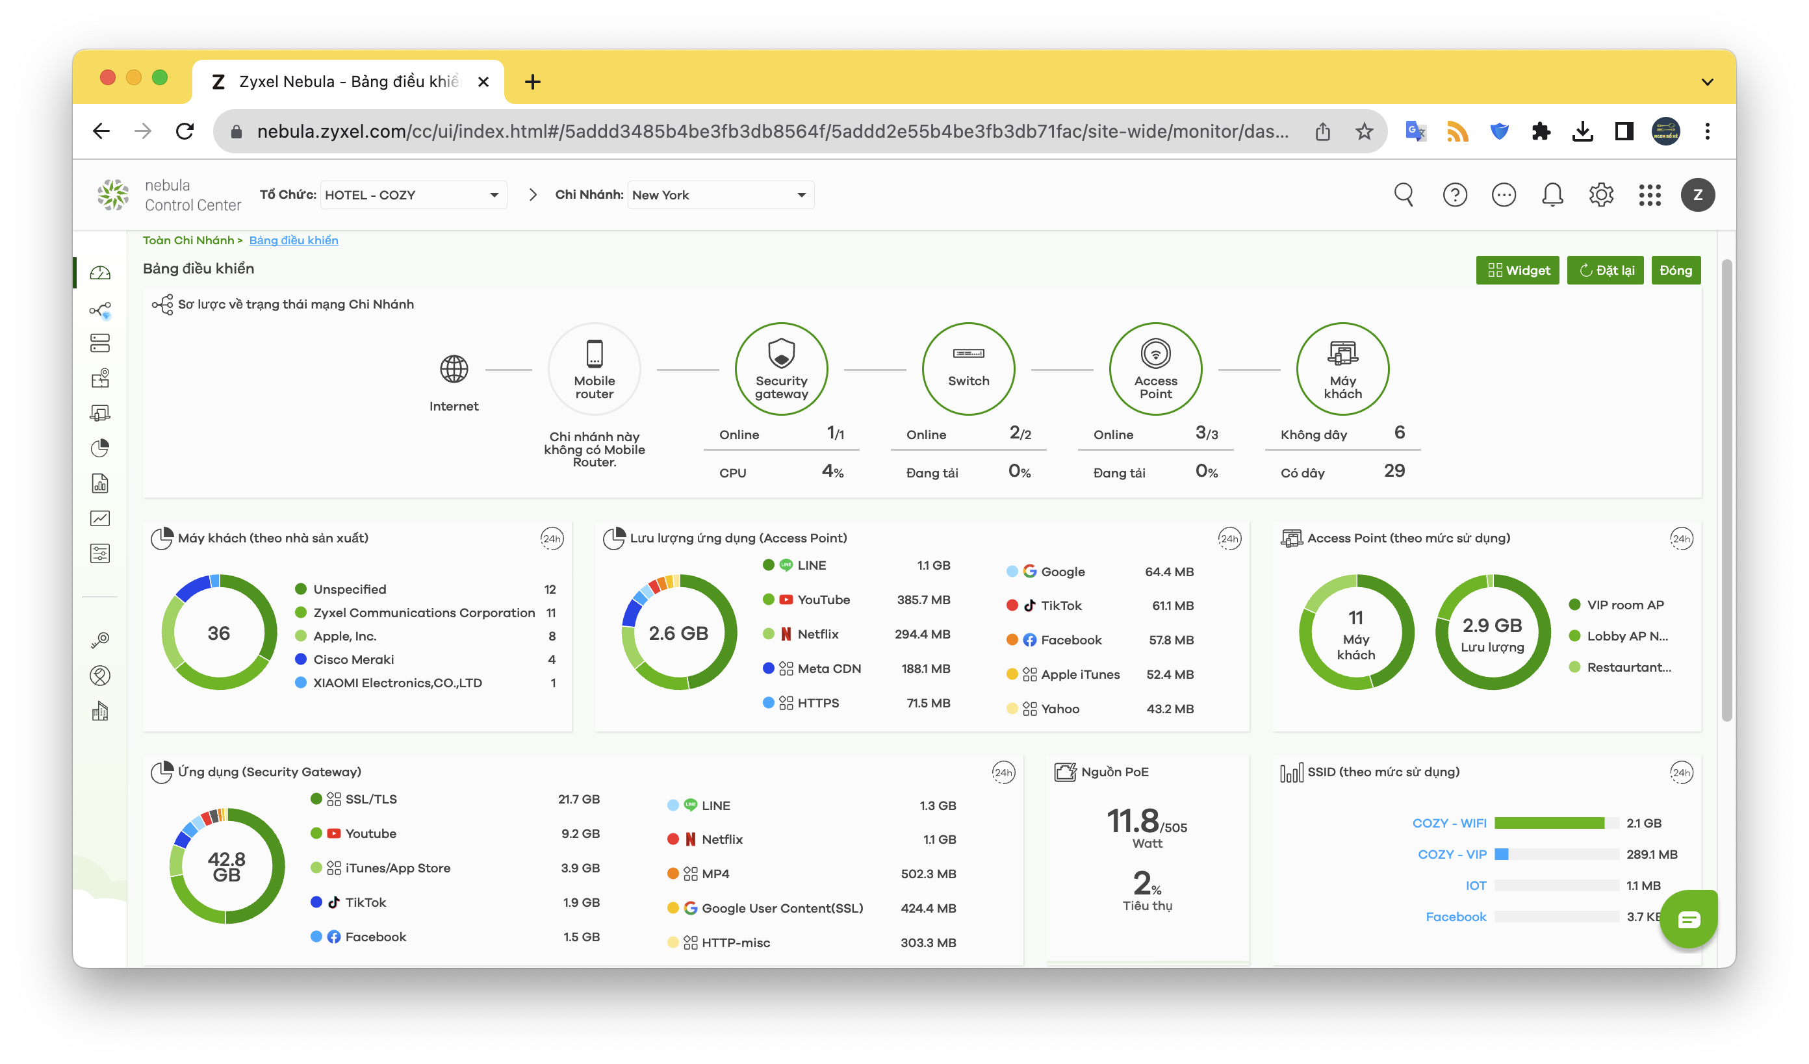Click the VIP room AP legend entry
The width and height of the screenshot is (1809, 1064).
1616,605
